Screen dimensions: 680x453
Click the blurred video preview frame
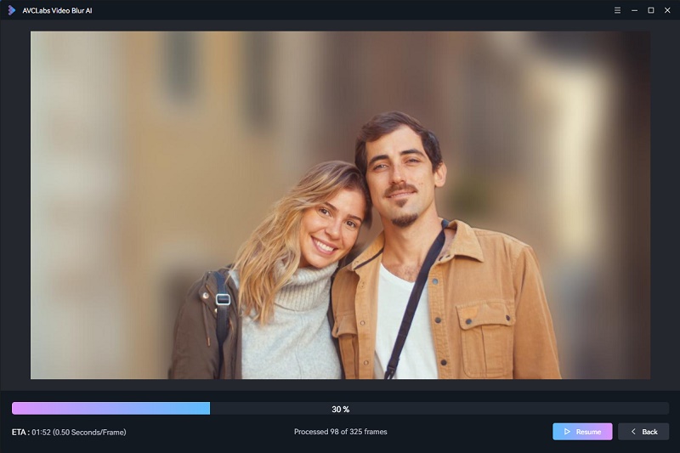pos(340,205)
